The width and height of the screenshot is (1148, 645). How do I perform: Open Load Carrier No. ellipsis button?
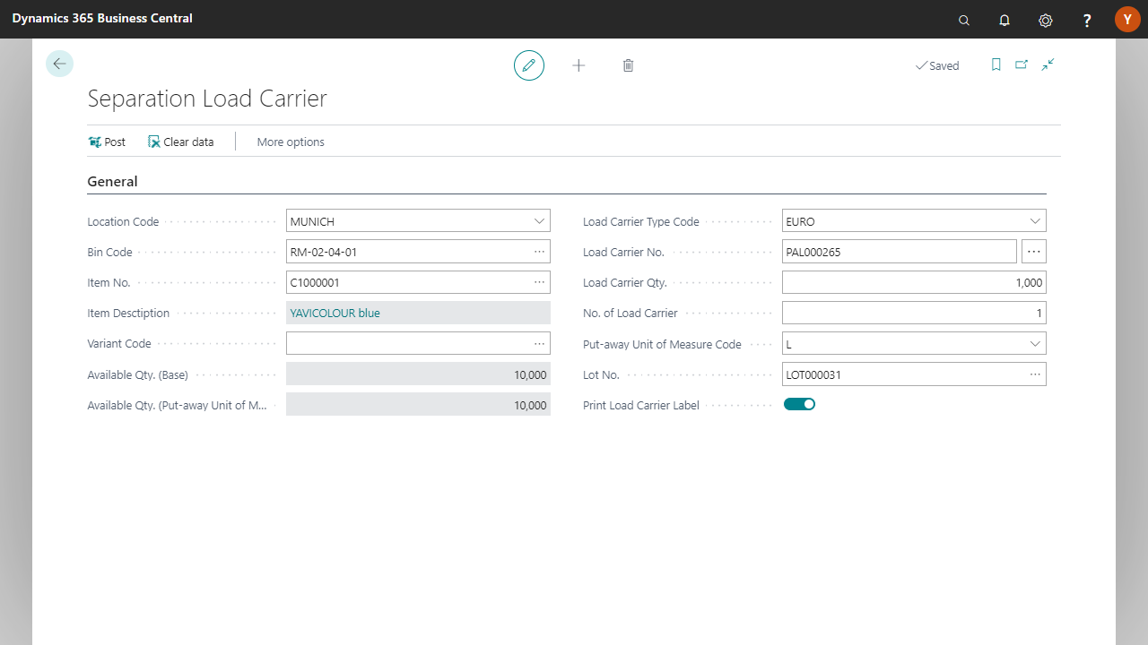click(x=1034, y=252)
